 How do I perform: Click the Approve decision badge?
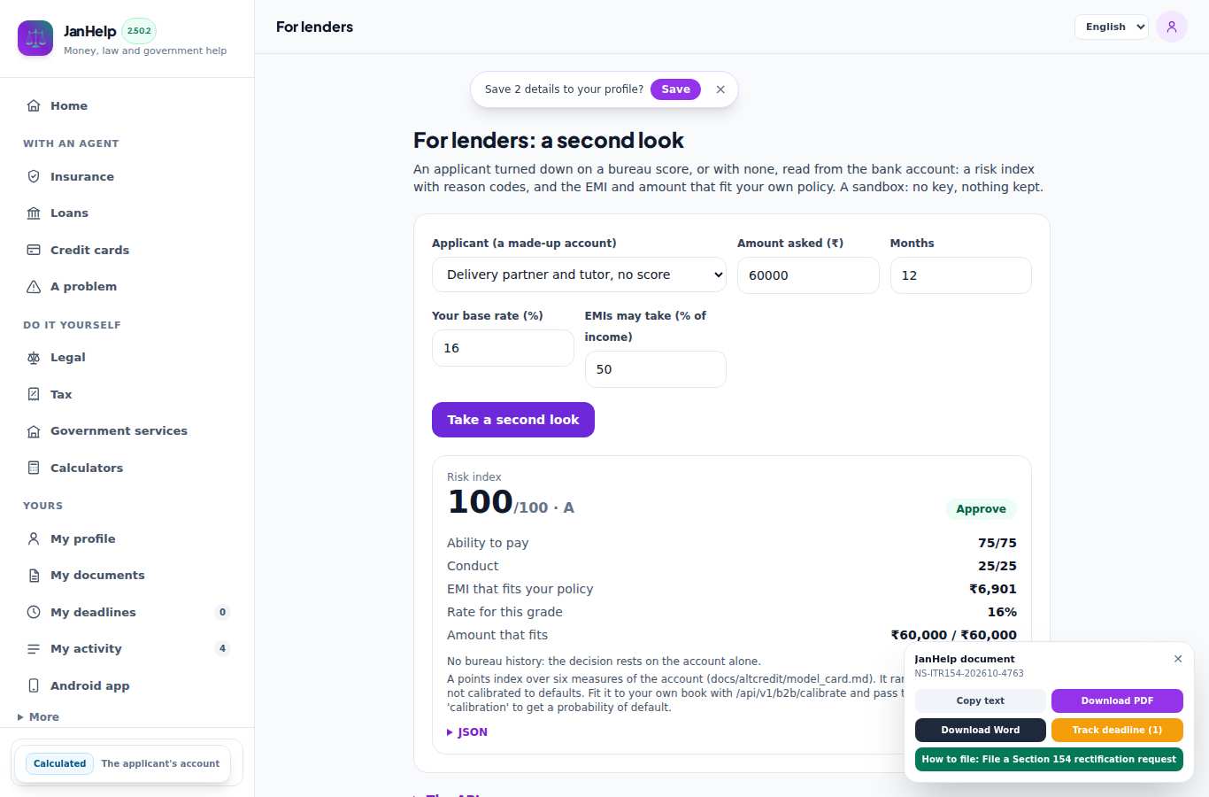point(981,509)
